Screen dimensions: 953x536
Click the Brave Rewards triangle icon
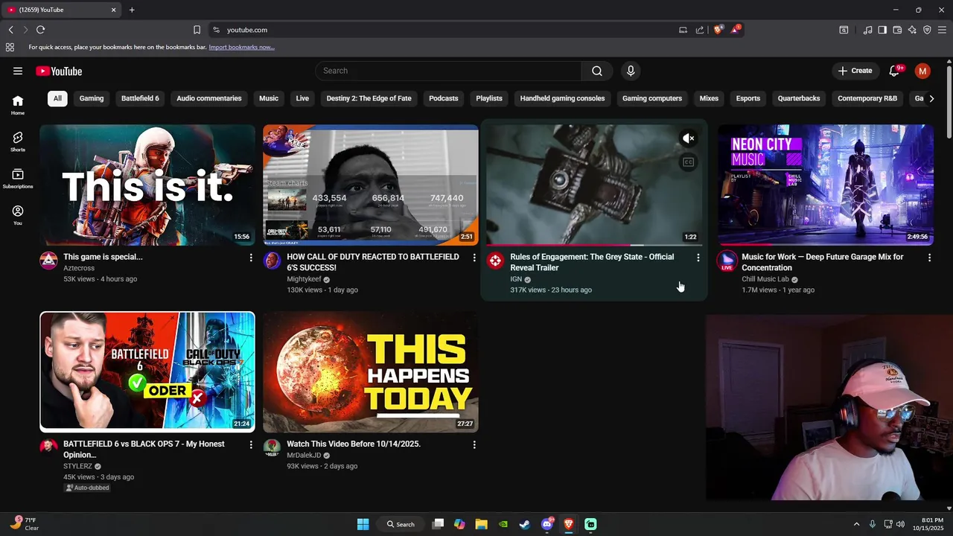(736, 30)
